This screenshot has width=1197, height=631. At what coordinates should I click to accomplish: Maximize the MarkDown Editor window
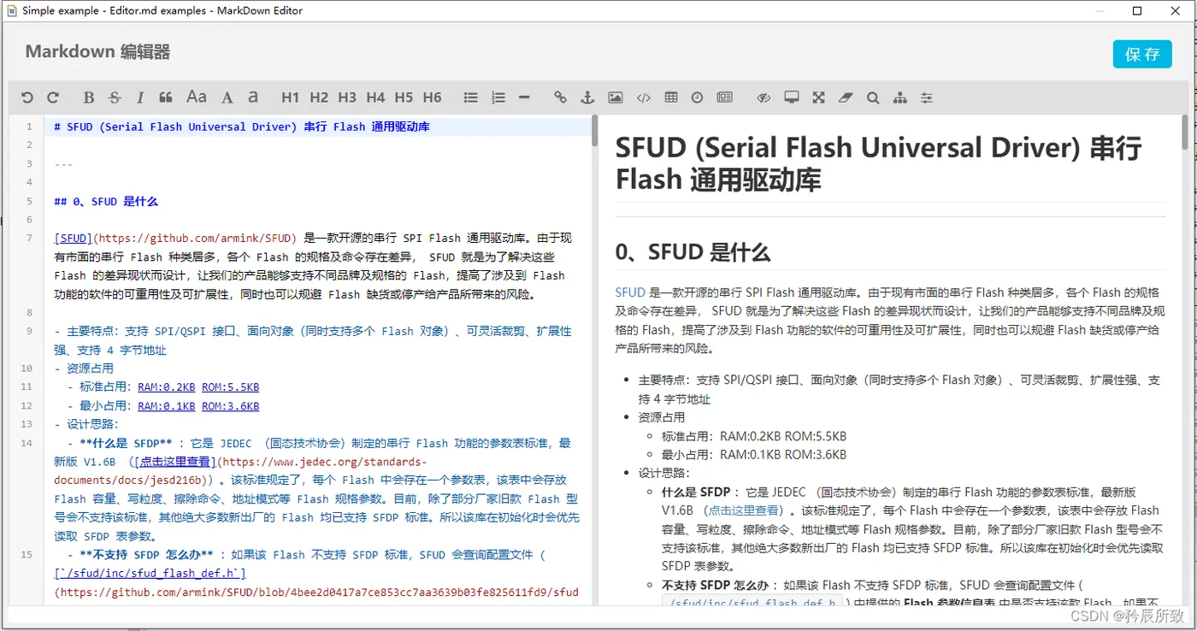[x=1137, y=11]
